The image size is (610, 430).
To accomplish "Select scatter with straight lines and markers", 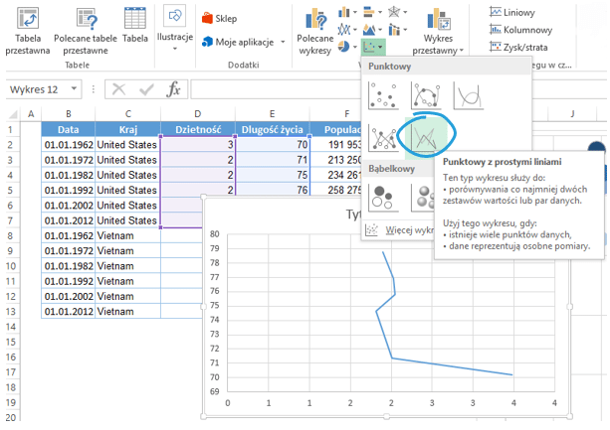I will click(384, 138).
